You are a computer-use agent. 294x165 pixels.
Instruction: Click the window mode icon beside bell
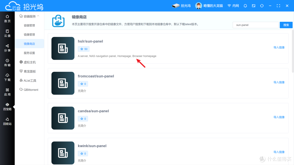[x=253, y=6]
